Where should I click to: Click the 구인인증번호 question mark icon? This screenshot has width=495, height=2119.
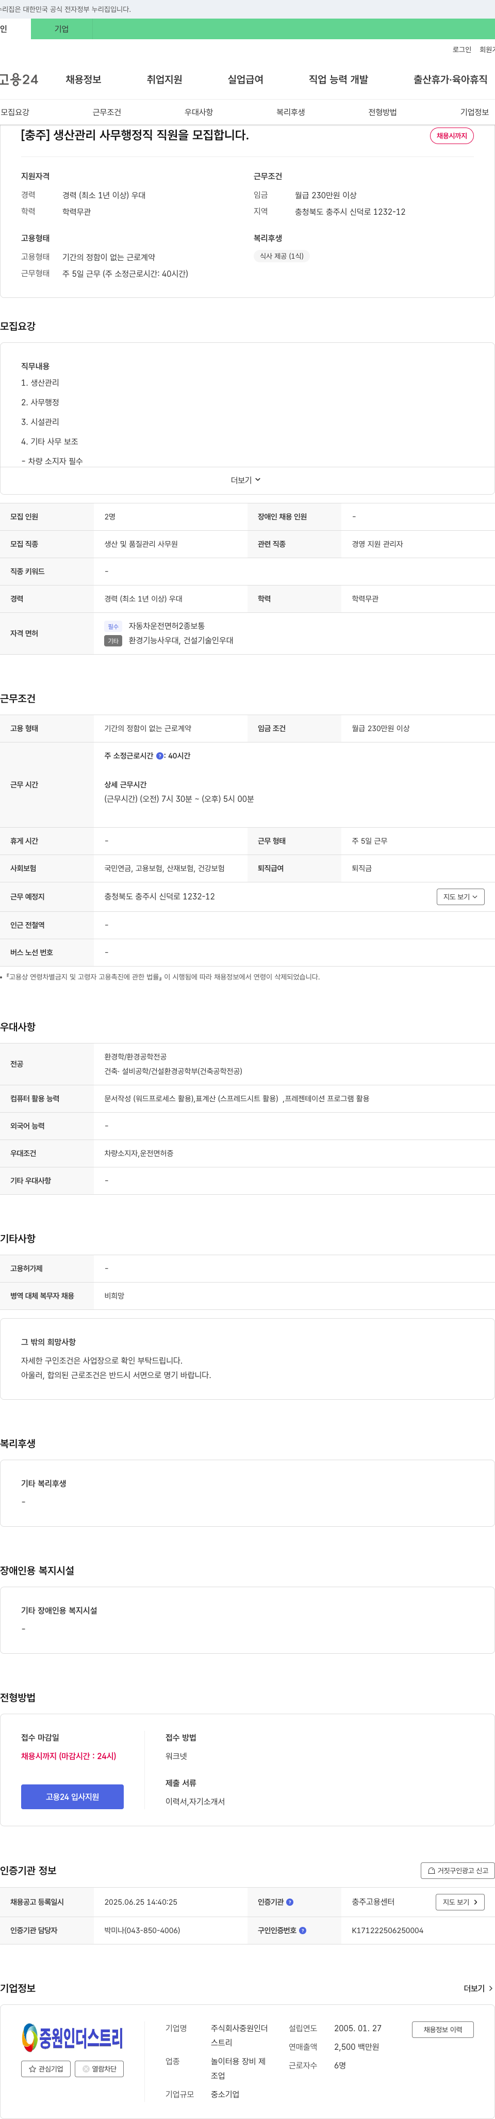(303, 1930)
